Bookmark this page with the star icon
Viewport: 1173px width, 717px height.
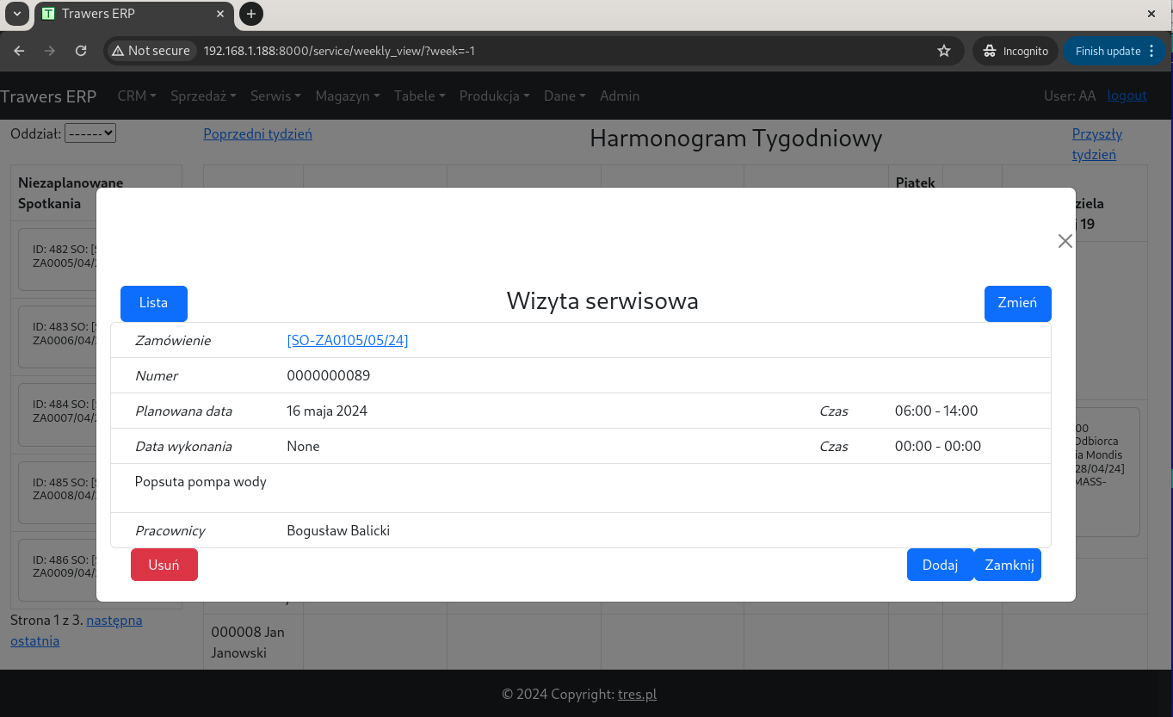point(944,51)
